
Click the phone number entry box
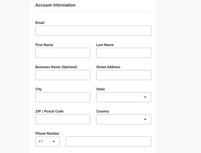[109, 141]
